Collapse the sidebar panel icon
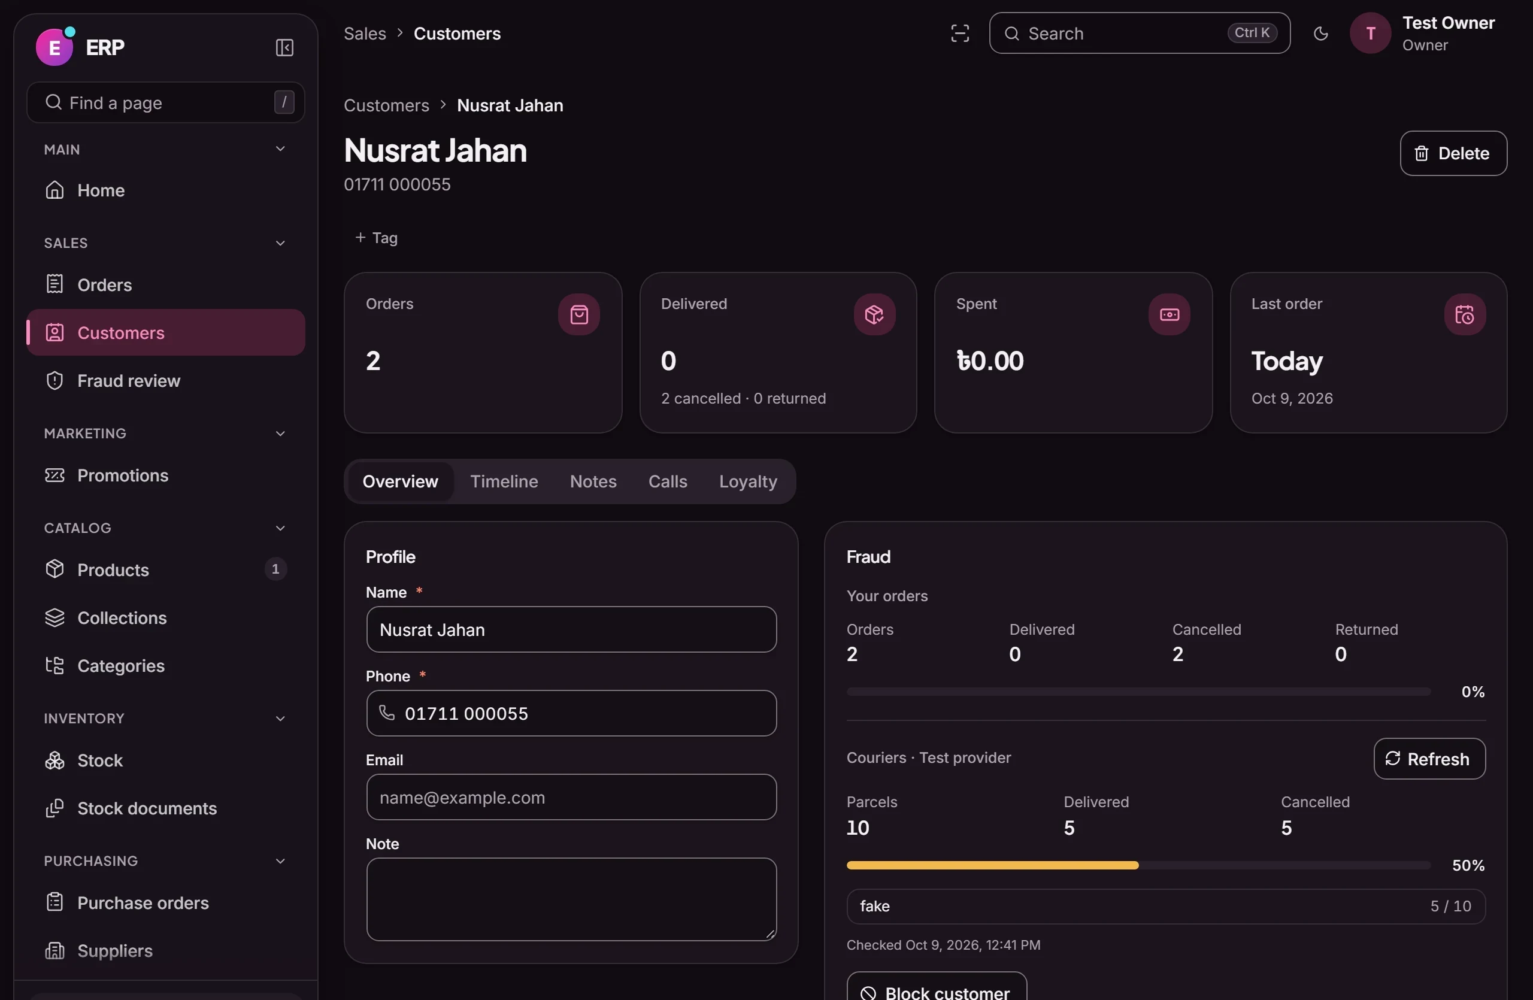 [x=284, y=48]
